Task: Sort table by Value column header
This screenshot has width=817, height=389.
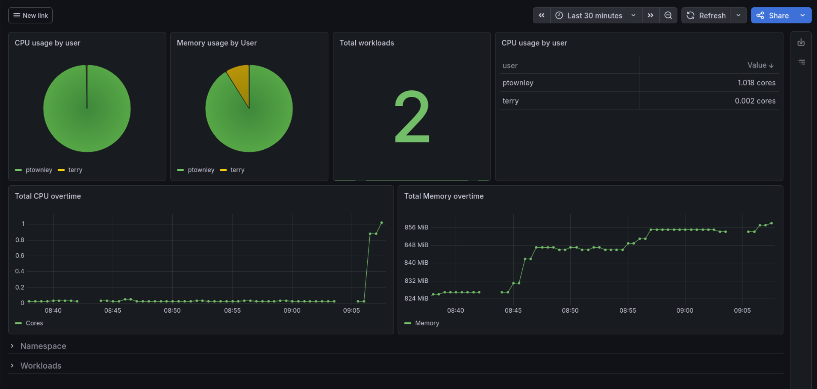Action: [x=760, y=65]
